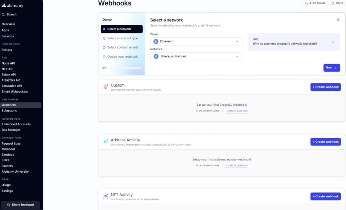Open Gas Manager
346x210 pixels.
pyautogui.click(x=11, y=130)
